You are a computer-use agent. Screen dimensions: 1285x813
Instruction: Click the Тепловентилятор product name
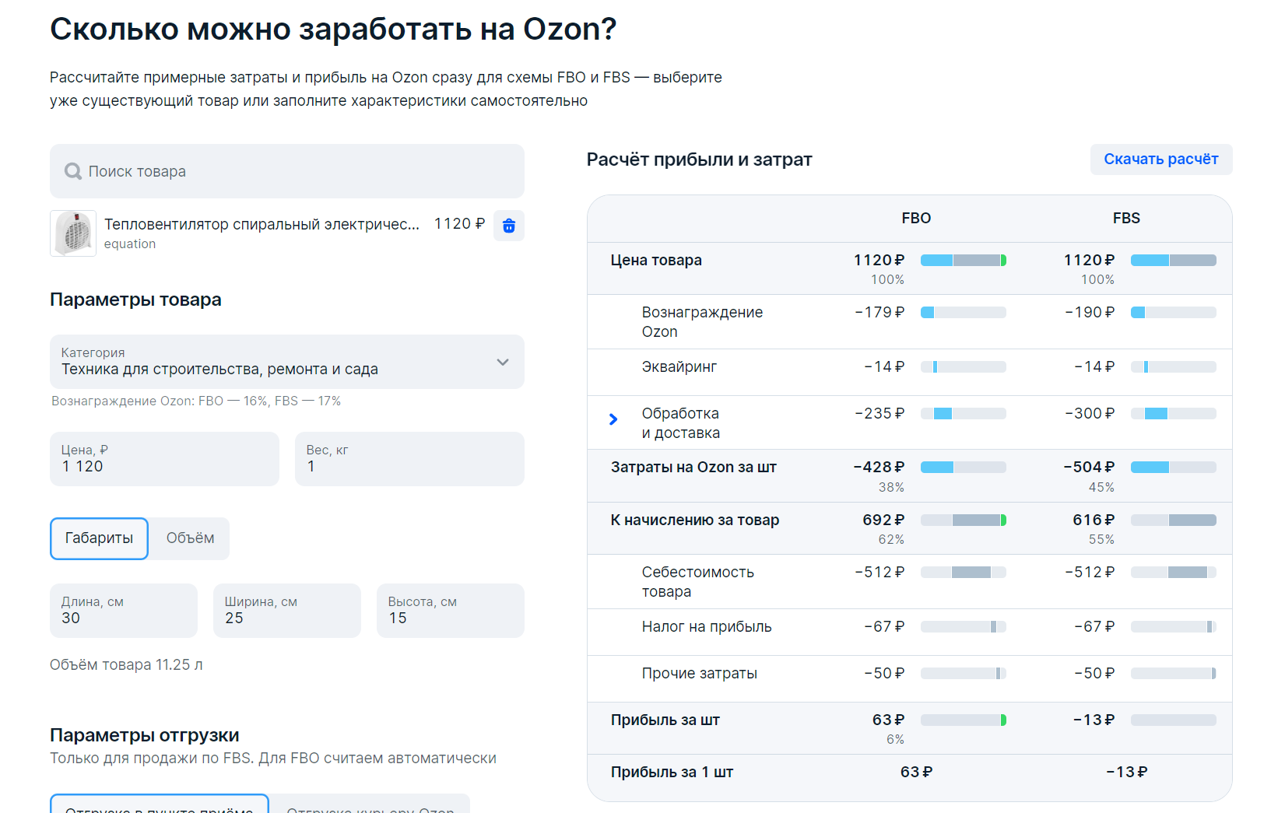(x=262, y=224)
